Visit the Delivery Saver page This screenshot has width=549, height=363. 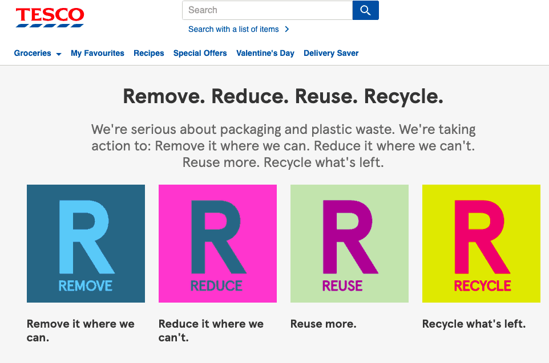pos(331,53)
